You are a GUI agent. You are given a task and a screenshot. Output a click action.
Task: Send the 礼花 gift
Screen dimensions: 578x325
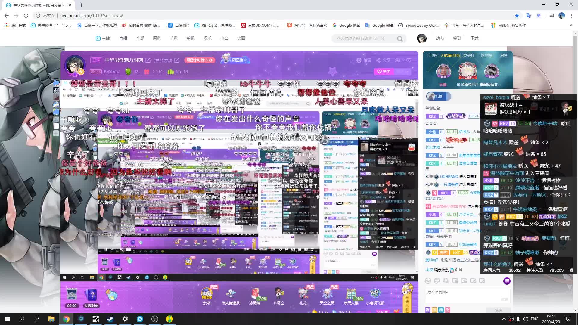tap(303, 296)
